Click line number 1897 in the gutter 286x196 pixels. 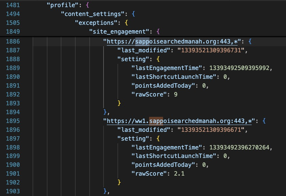point(13,139)
